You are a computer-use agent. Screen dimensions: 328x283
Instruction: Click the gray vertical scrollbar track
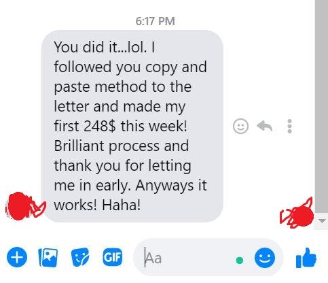tap(321, 107)
